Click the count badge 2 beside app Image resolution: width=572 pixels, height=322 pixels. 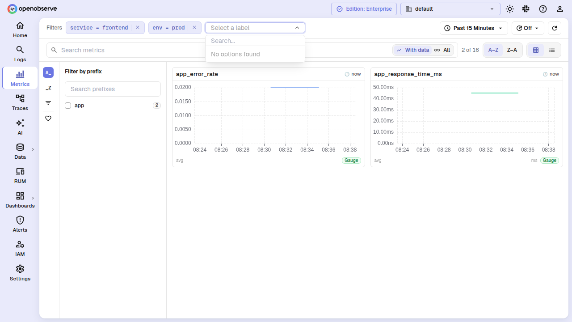(x=157, y=106)
